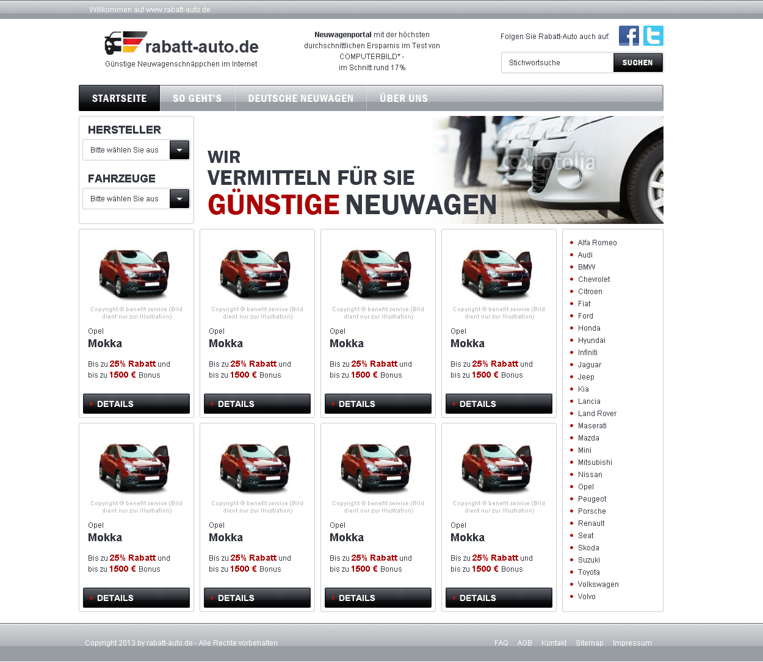Select Land Rover in the brand list
Screen dimensions: 763x662
tap(597, 414)
